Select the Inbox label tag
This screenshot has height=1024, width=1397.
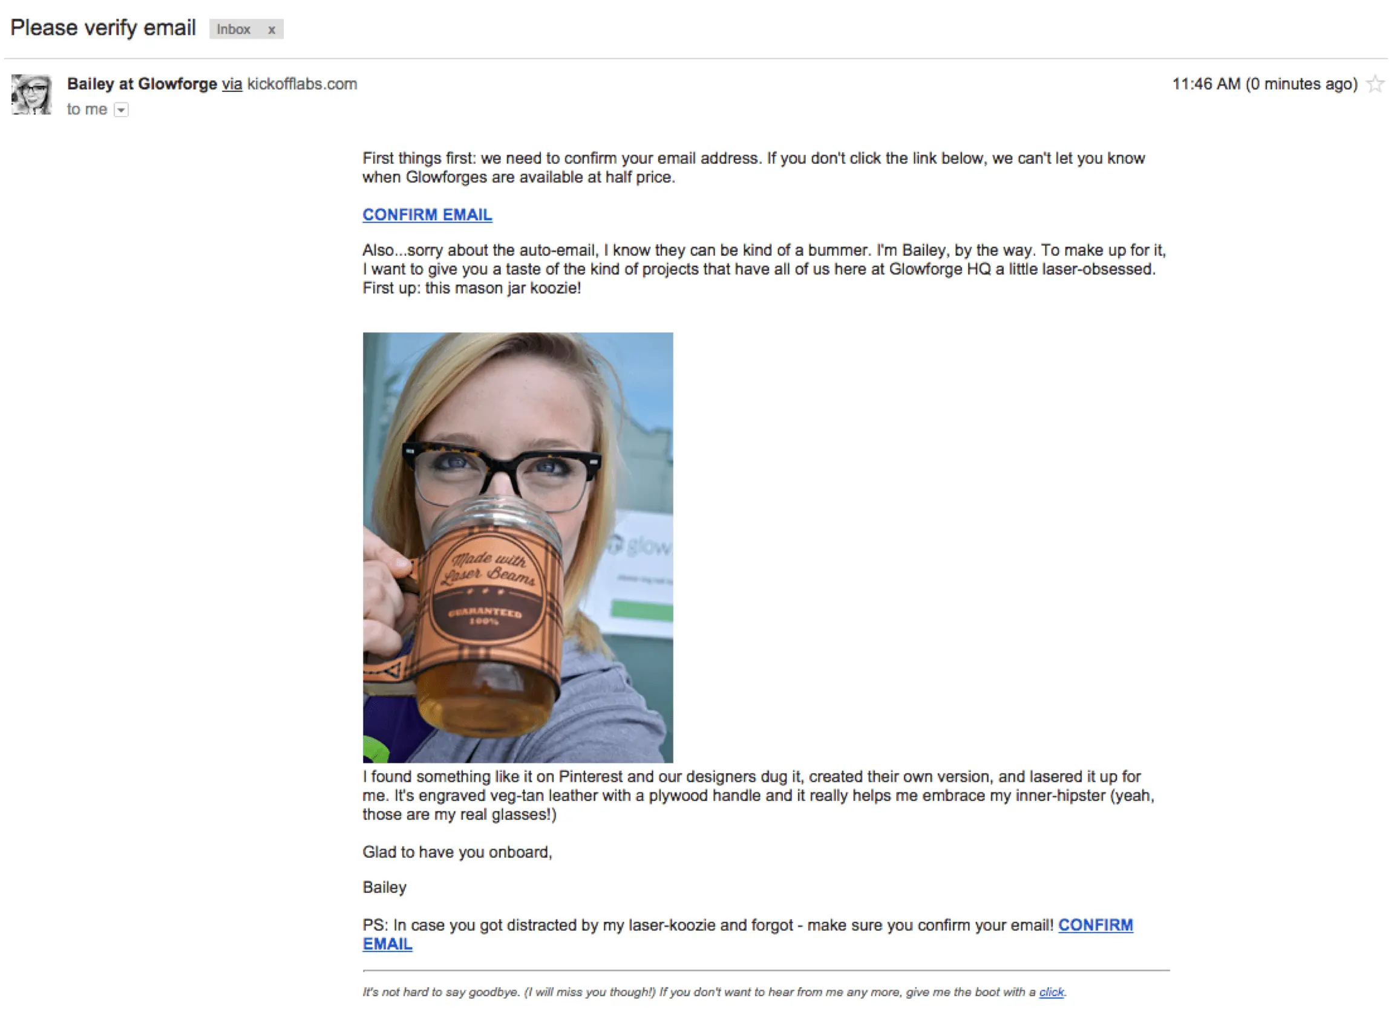click(x=234, y=29)
